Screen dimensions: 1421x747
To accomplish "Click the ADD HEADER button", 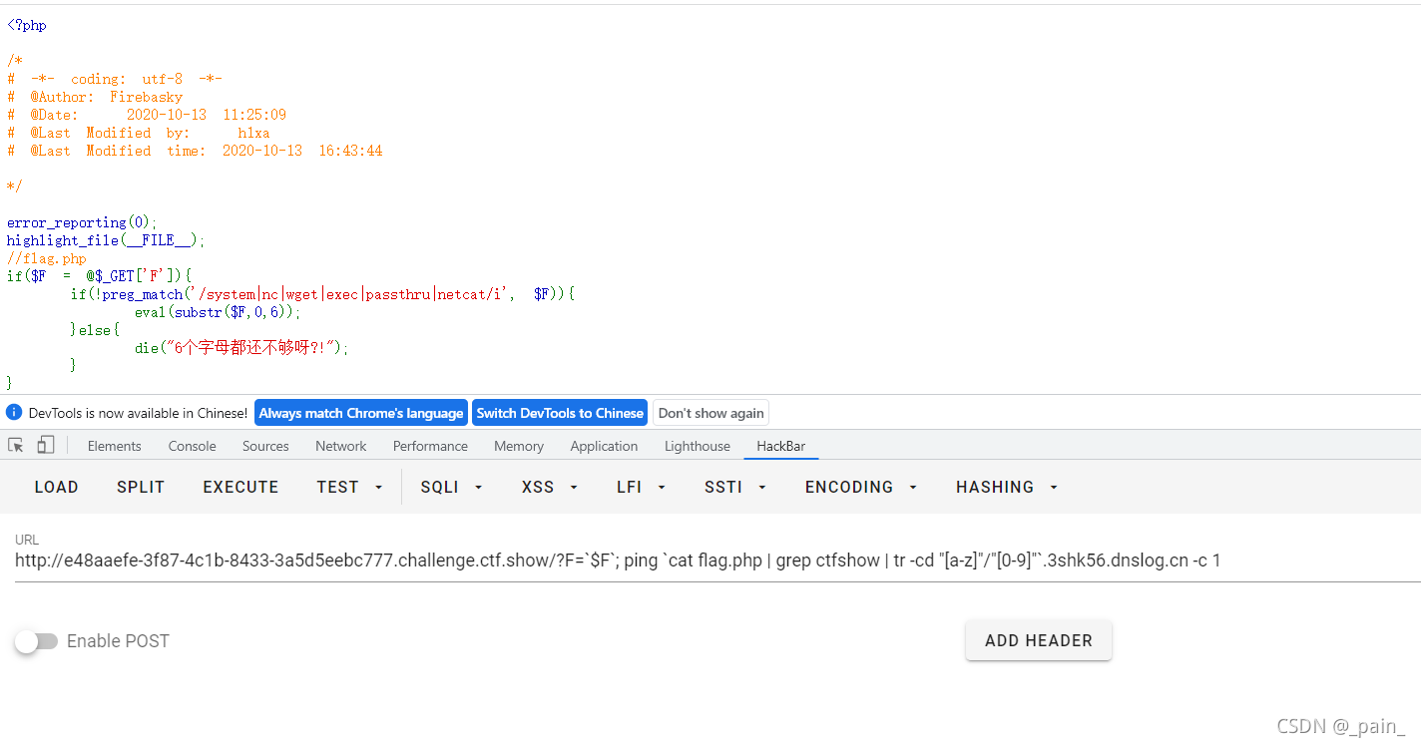I will click(x=1039, y=640).
